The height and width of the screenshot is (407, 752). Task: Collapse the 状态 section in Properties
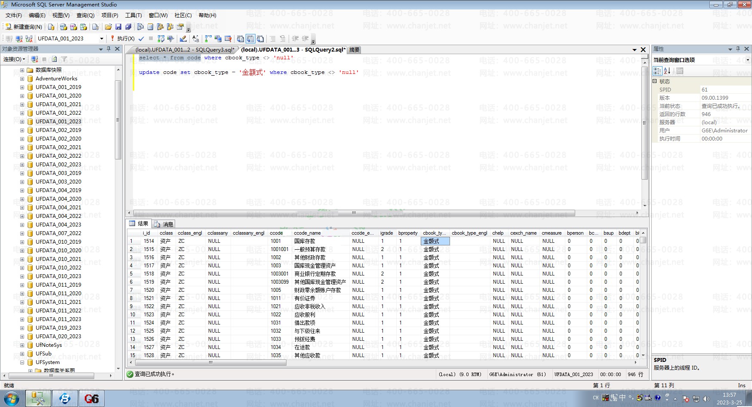pos(655,81)
